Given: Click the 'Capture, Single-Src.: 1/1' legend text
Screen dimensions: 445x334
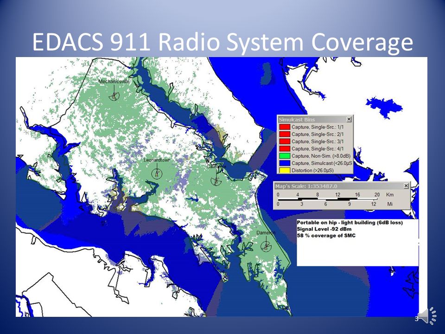Looking at the screenshot, I should [318, 127].
